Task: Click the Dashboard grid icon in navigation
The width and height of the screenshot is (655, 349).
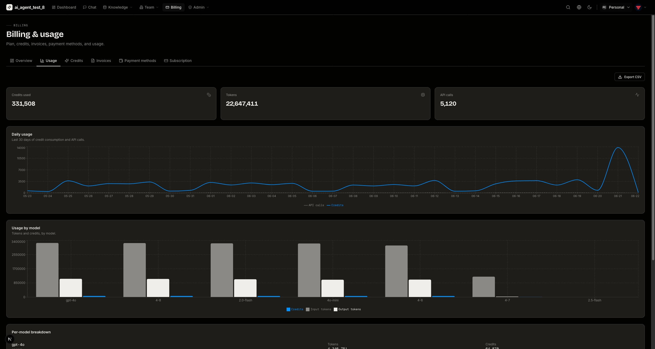Action: [53, 7]
